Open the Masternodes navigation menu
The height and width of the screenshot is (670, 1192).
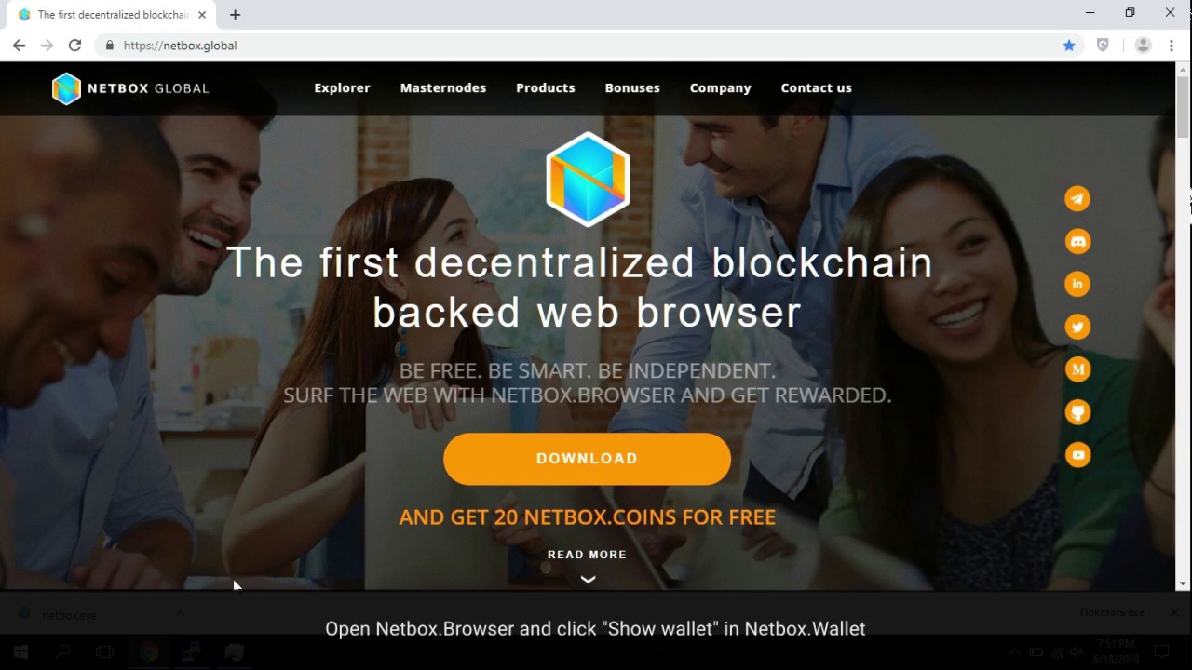pos(443,87)
